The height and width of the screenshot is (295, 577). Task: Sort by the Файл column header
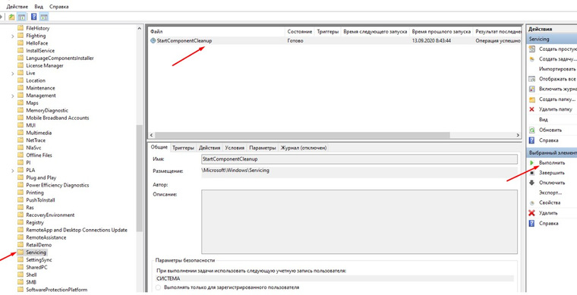tap(216, 32)
